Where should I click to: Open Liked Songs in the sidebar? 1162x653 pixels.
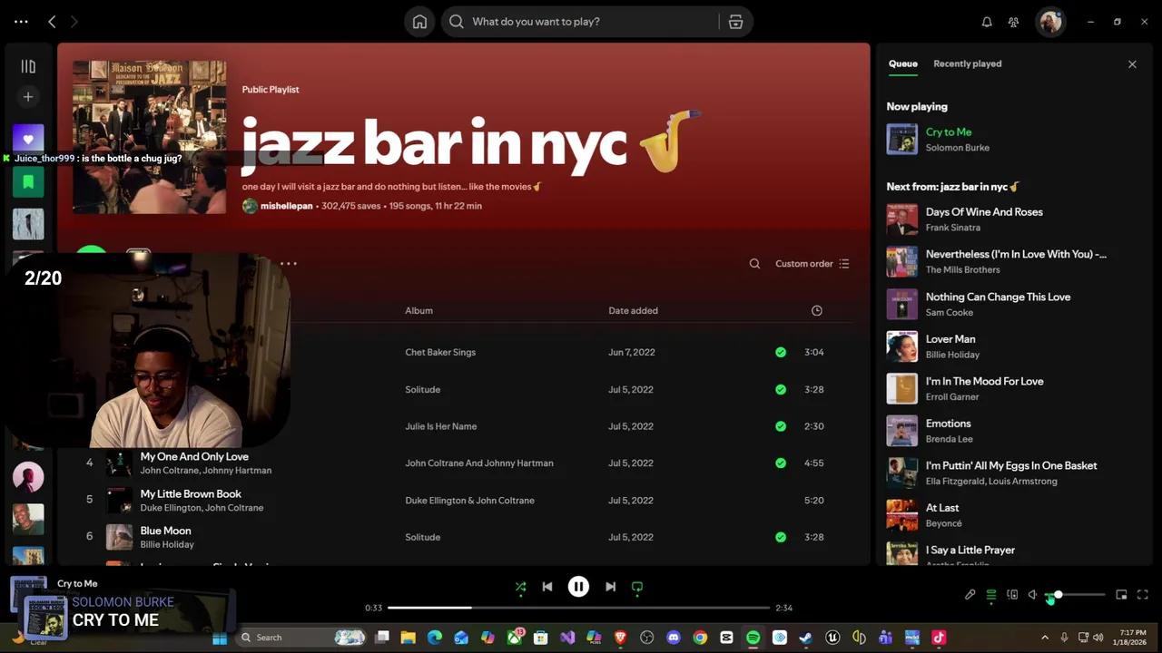click(28, 139)
